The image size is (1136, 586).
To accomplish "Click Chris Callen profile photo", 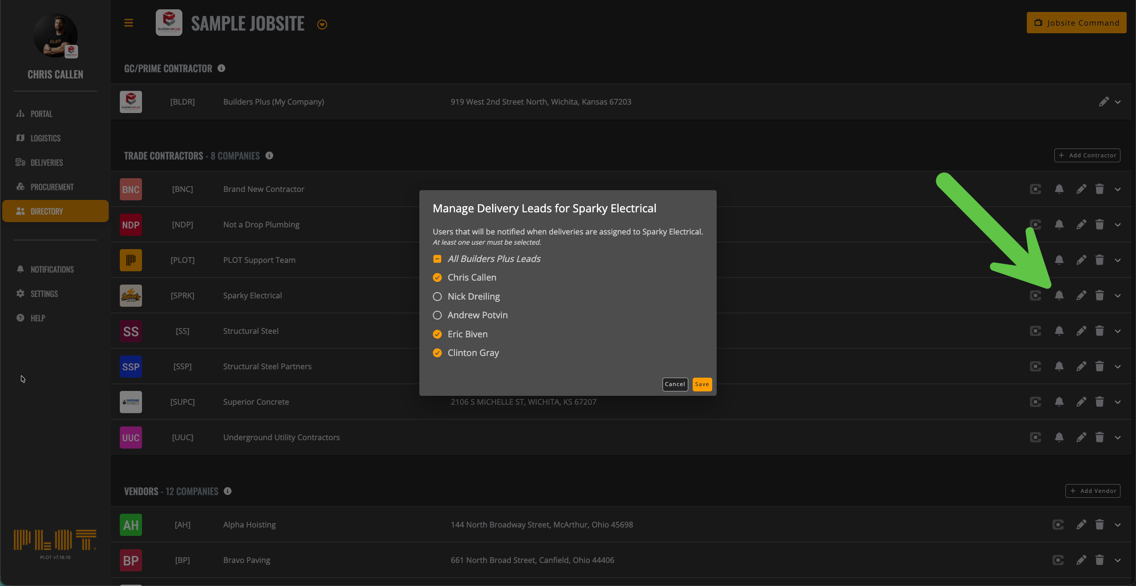I will [x=55, y=35].
